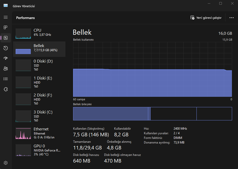Image resolution: width=238 pixels, height=169 pixels.
Task: Select the Ethernet network graph entry
Action: [39, 133]
